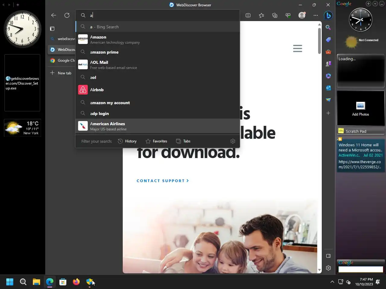The image size is (386, 289).
Task: Click the sidebar search magnifier icon
Action: coord(328,27)
